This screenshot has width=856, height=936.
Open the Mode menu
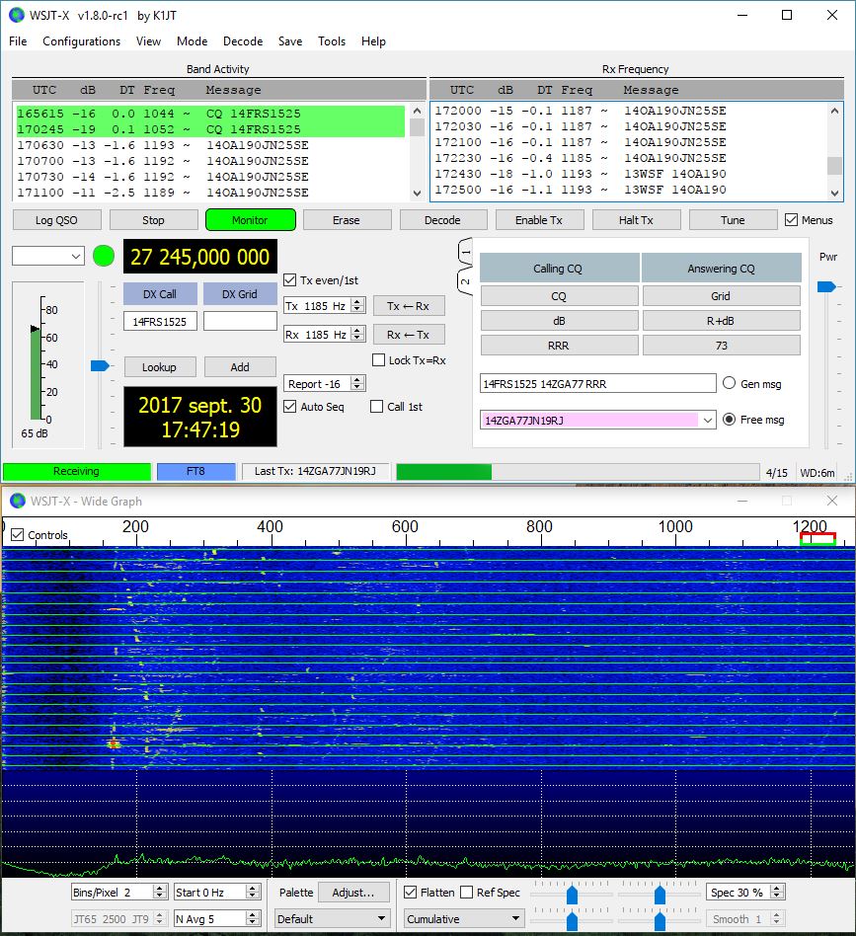pyautogui.click(x=192, y=41)
